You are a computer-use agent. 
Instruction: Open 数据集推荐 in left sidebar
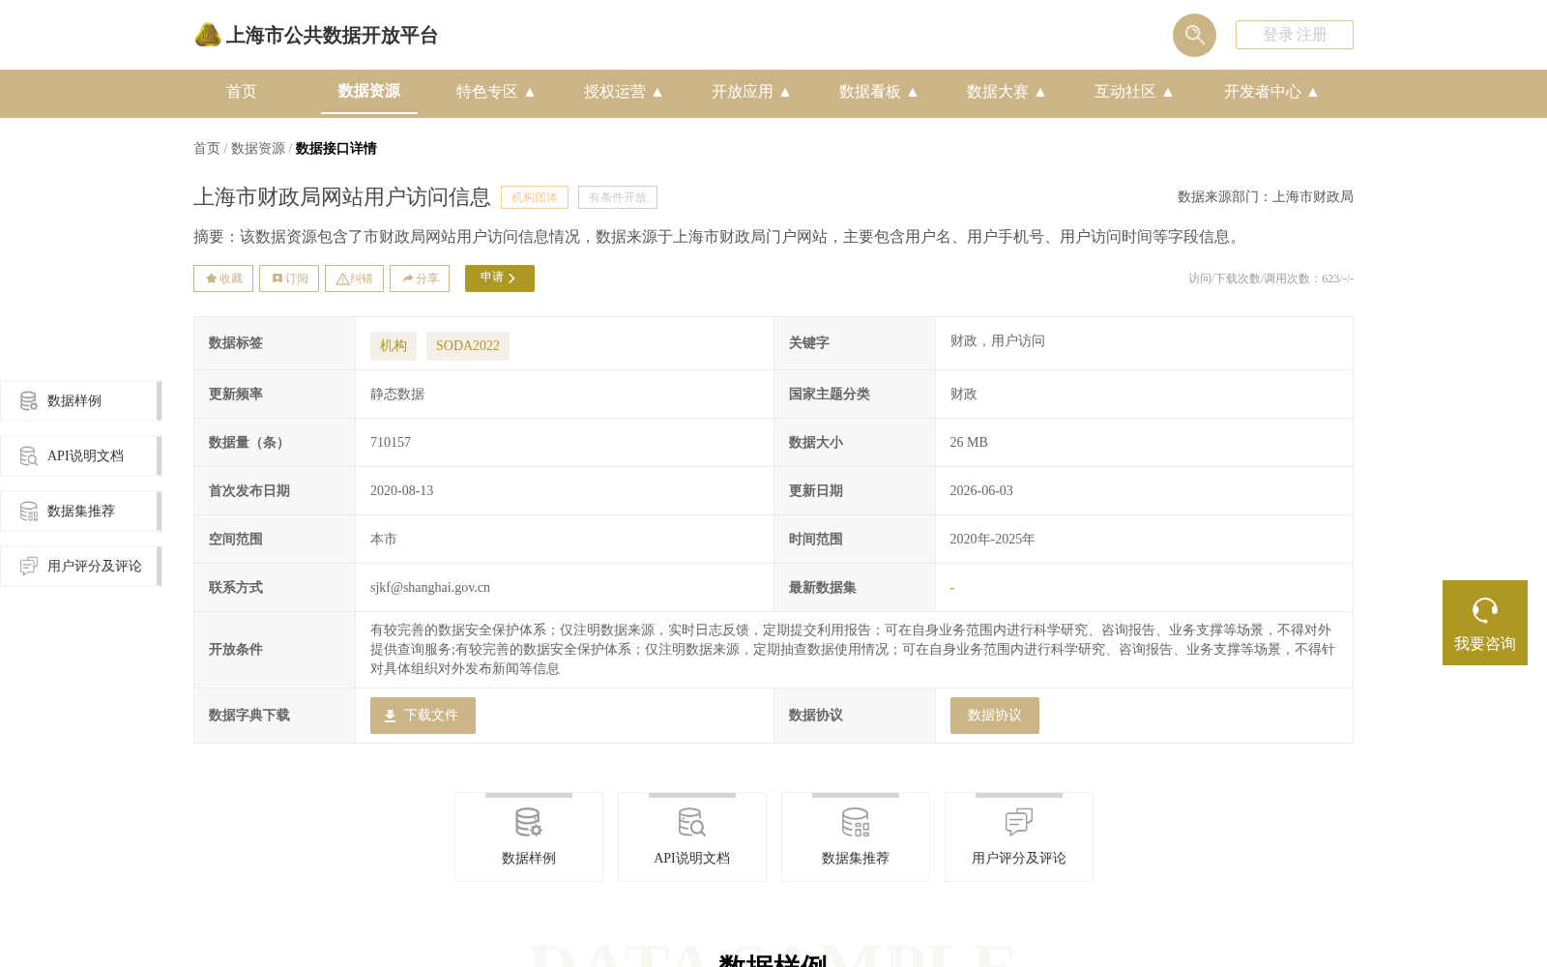(81, 512)
